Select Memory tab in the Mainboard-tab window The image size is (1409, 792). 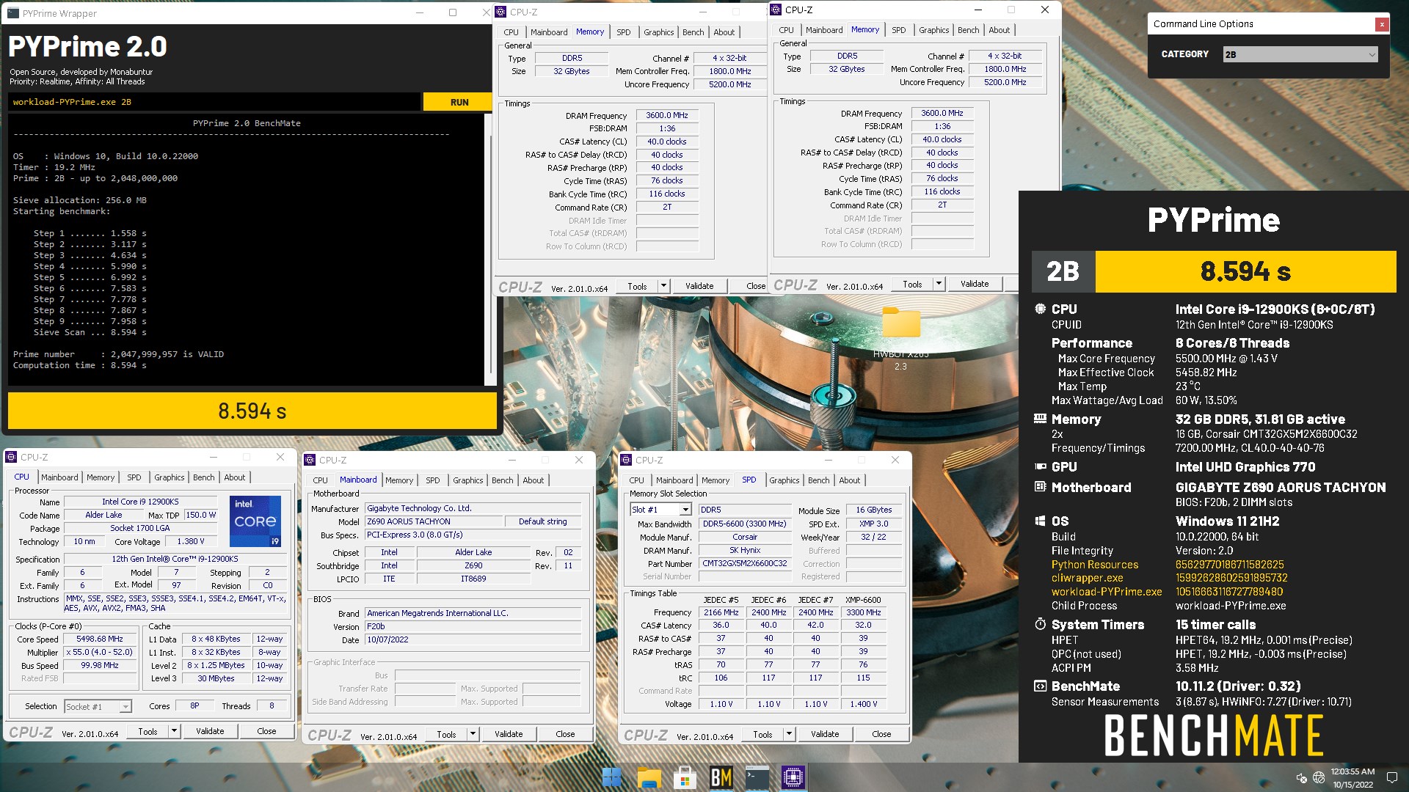[399, 480]
